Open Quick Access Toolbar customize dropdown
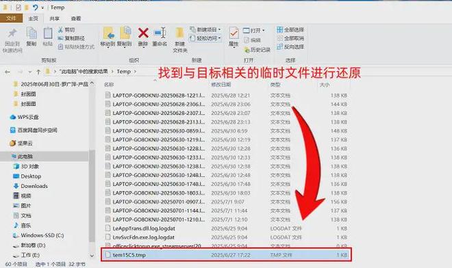Screen dimensions: 452x268 pos(42,8)
